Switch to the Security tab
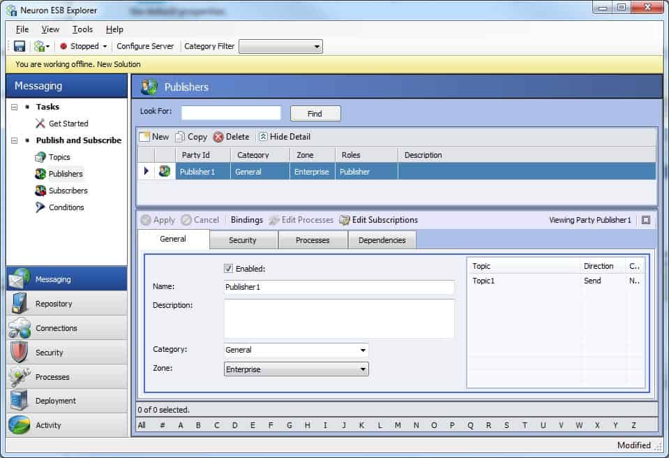The width and height of the screenshot is (669, 458). tap(243, 240)
